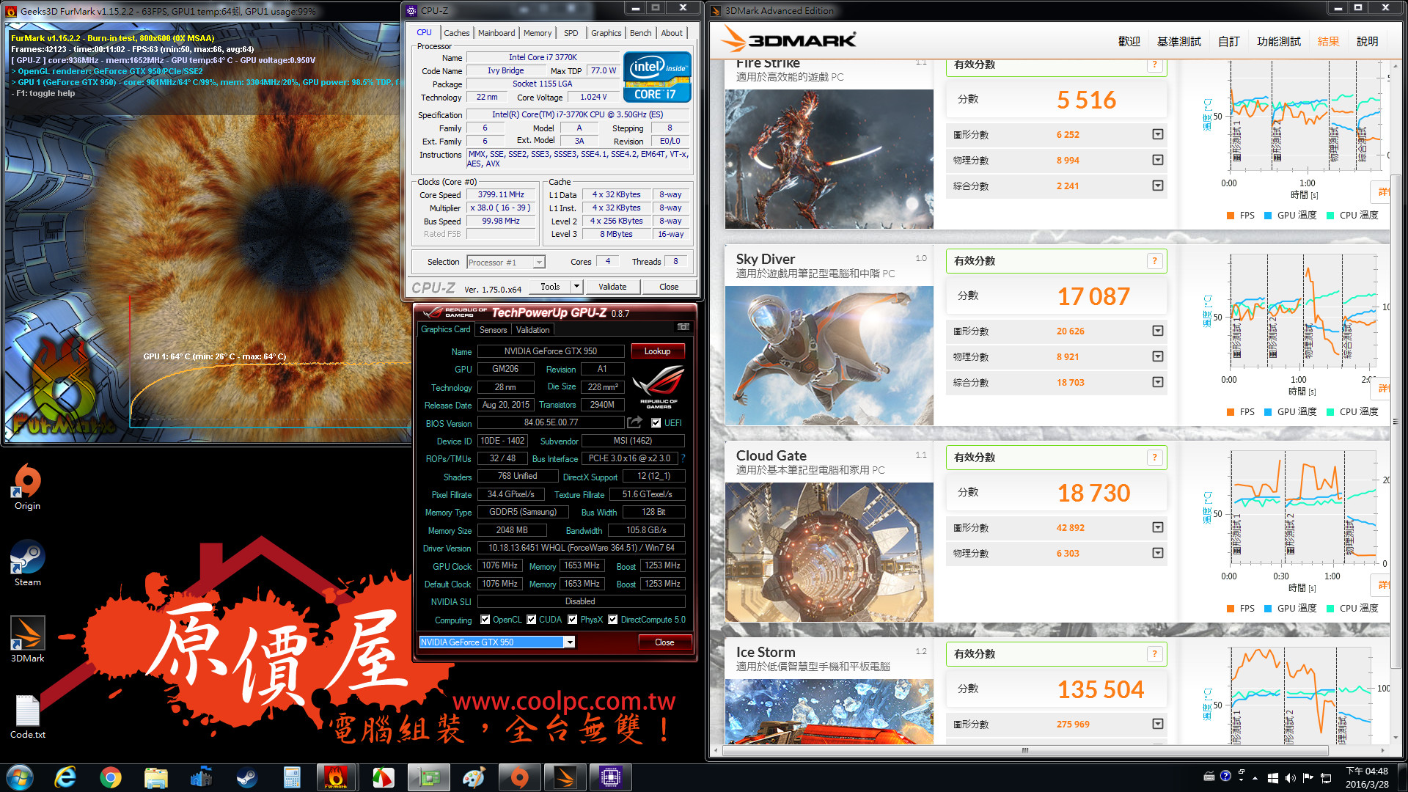
Task: Click the Windows Start button
Action: (20, 777)
